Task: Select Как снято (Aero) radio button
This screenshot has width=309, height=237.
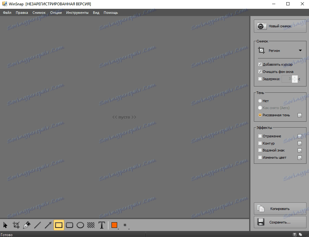Action: point(260,108)
